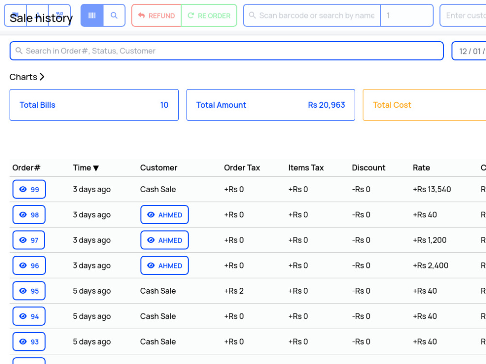Viewport: 486px width, 364px height.
Task: Click the Items Tax column header
Action: tap(306, 168)
